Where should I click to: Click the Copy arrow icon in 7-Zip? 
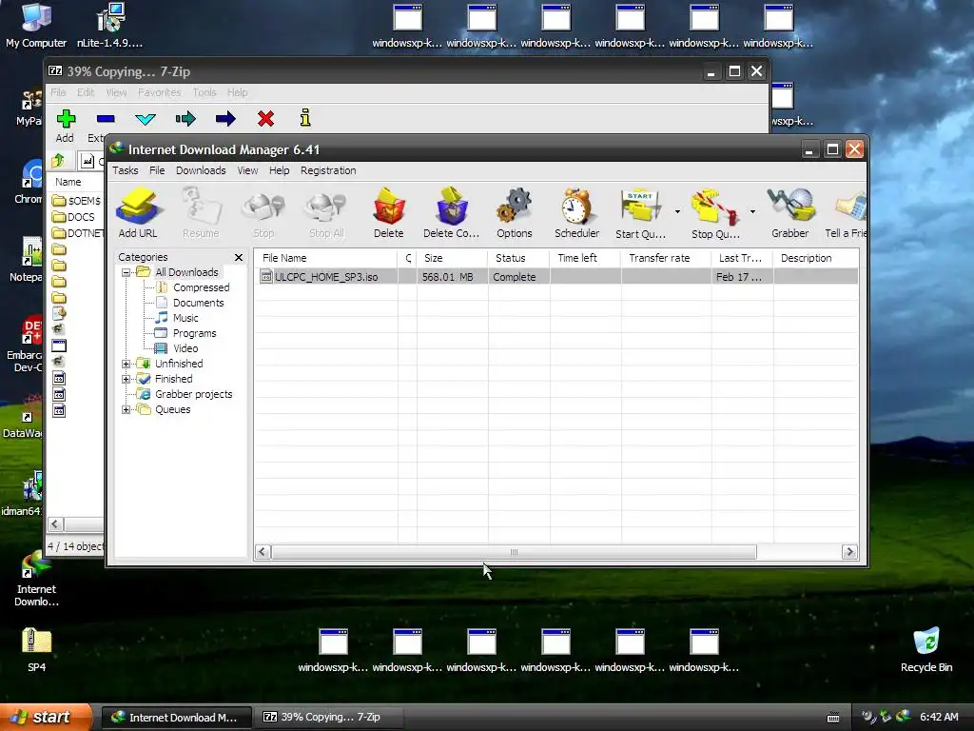[185, 119]
